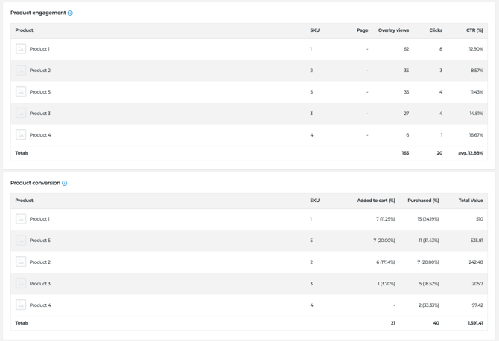Click Product 3 image icon in engagement table
This screenshot has width=499, height=341.
pyautogui.click(x=21, y=114)
